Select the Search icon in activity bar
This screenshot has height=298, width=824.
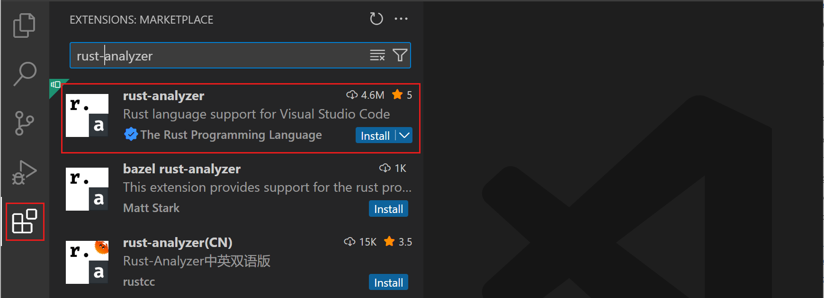click(24, 74)
